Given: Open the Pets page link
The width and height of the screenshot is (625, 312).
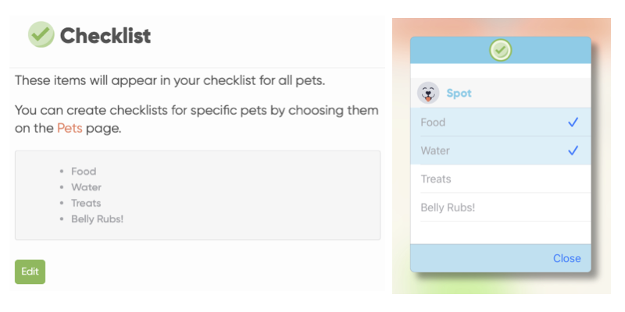Looking at the screenshot, I should click(x=70, y=128).
